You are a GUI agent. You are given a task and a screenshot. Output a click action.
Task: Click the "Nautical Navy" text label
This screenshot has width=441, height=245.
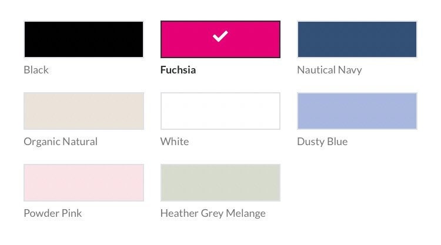tap(329, 70)
